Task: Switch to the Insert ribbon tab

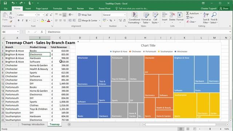Action: coord(28,8)
